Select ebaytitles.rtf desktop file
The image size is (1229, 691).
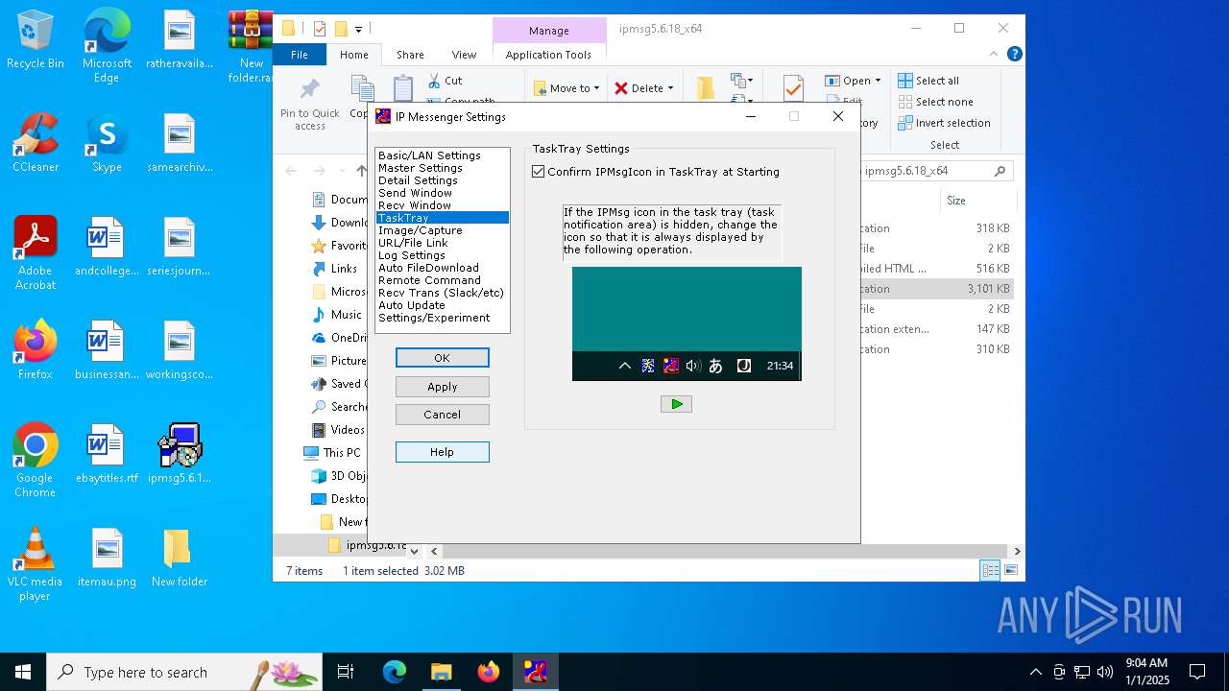107,454
